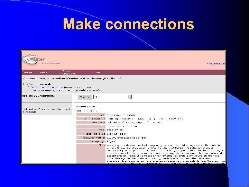Select the Record 1 of 8 text
The height and width of the screenshot is (187, 249).
click(x=85, y=107)
